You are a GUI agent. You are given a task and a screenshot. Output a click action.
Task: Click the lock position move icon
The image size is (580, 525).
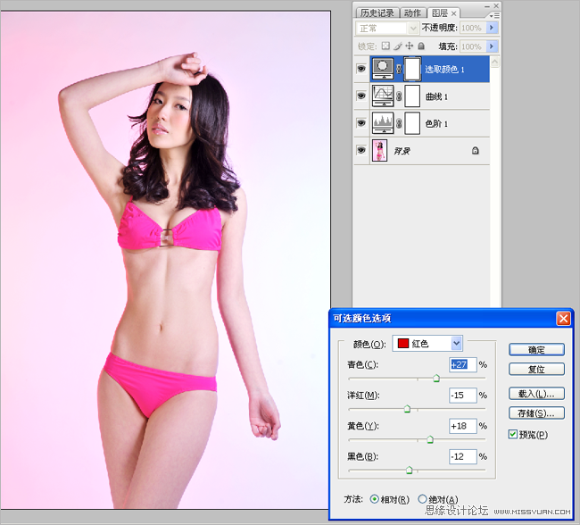coord(409,46)
